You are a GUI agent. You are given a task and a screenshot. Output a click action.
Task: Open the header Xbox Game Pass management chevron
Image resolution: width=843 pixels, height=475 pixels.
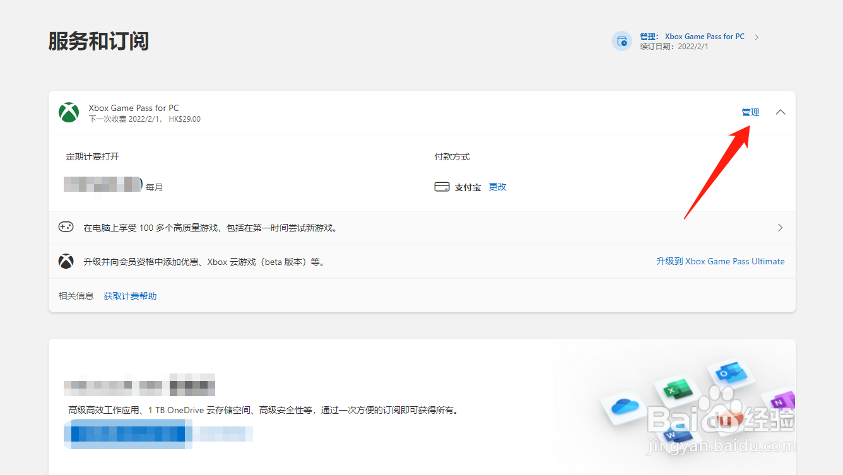click(757, 37)
